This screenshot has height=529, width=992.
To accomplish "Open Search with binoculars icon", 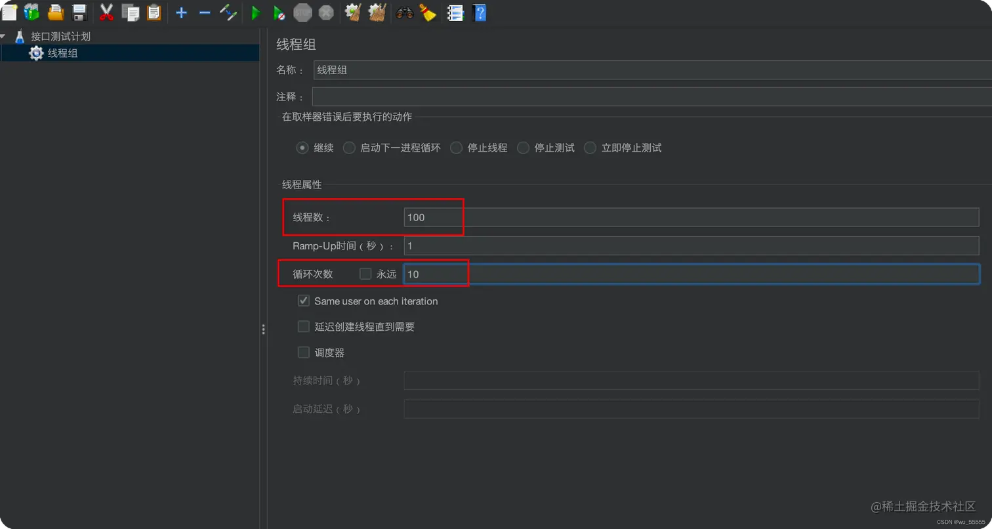I will click(x=404, y=12).
